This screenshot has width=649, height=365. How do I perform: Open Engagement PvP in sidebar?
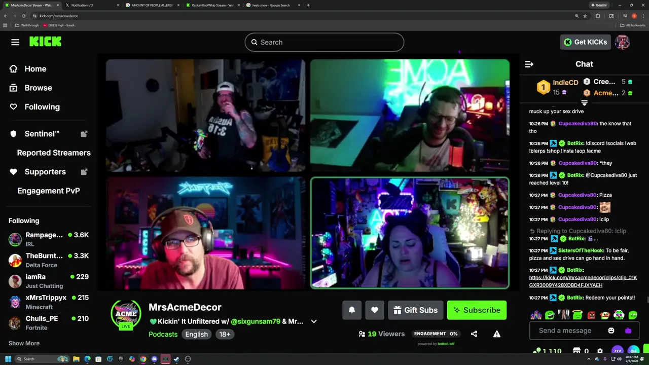click(49, 191)
